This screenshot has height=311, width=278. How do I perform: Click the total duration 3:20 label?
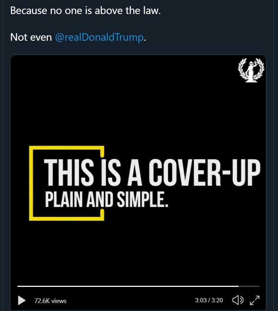click(217, 300)
